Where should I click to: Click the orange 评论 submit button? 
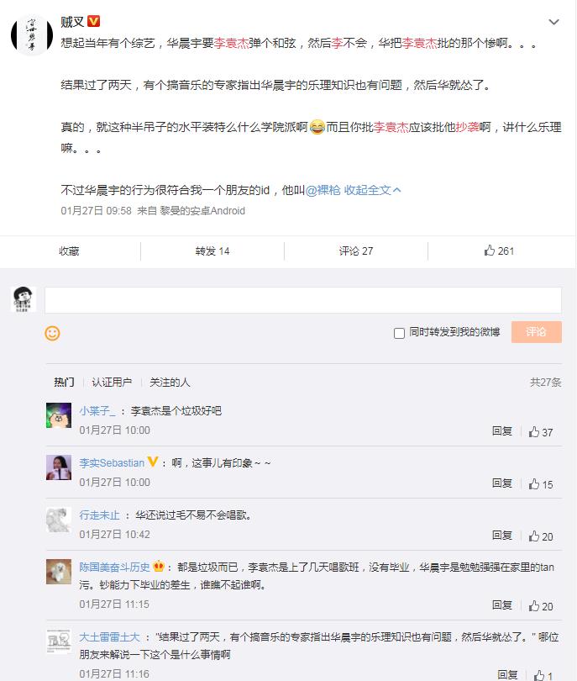coord(536,332)
